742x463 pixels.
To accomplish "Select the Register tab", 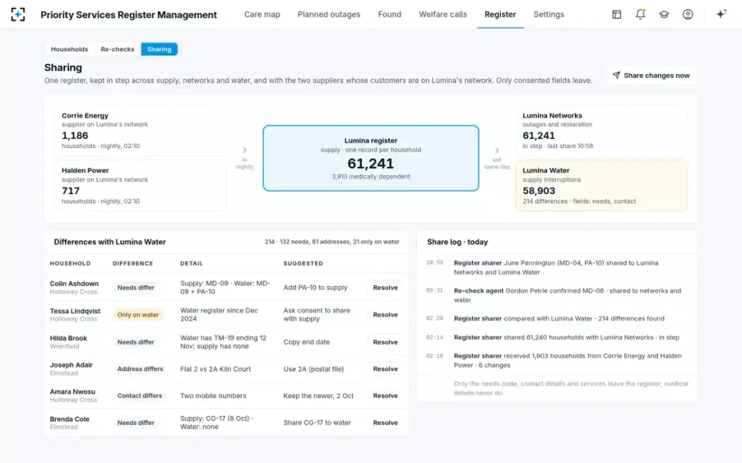I will (x=500, y=14).
